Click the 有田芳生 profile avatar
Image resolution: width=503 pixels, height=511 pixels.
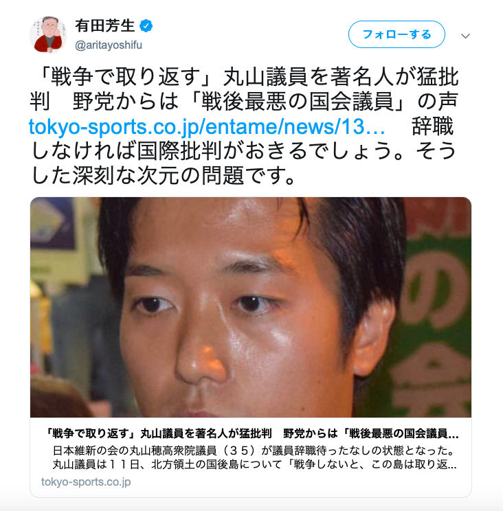tap(48, 34)
